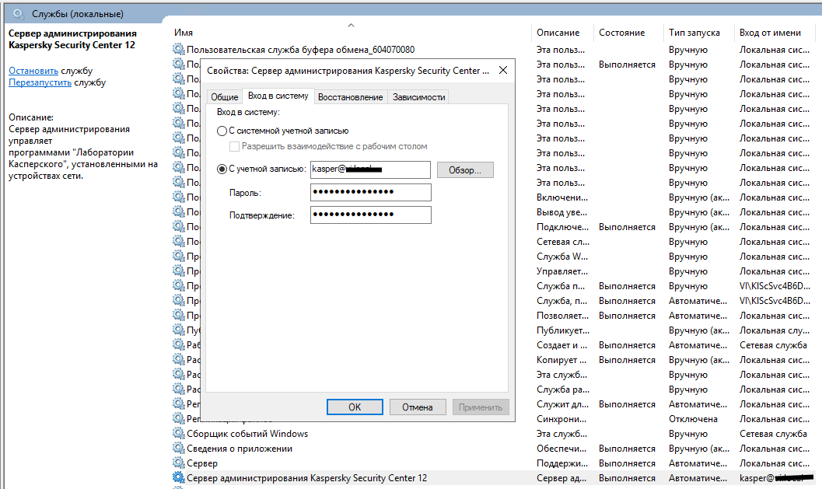Screen dimensions: 822x489
Task: Click gear icon of Пользовательская служба буфера обмена
Action: click(179, 49)
